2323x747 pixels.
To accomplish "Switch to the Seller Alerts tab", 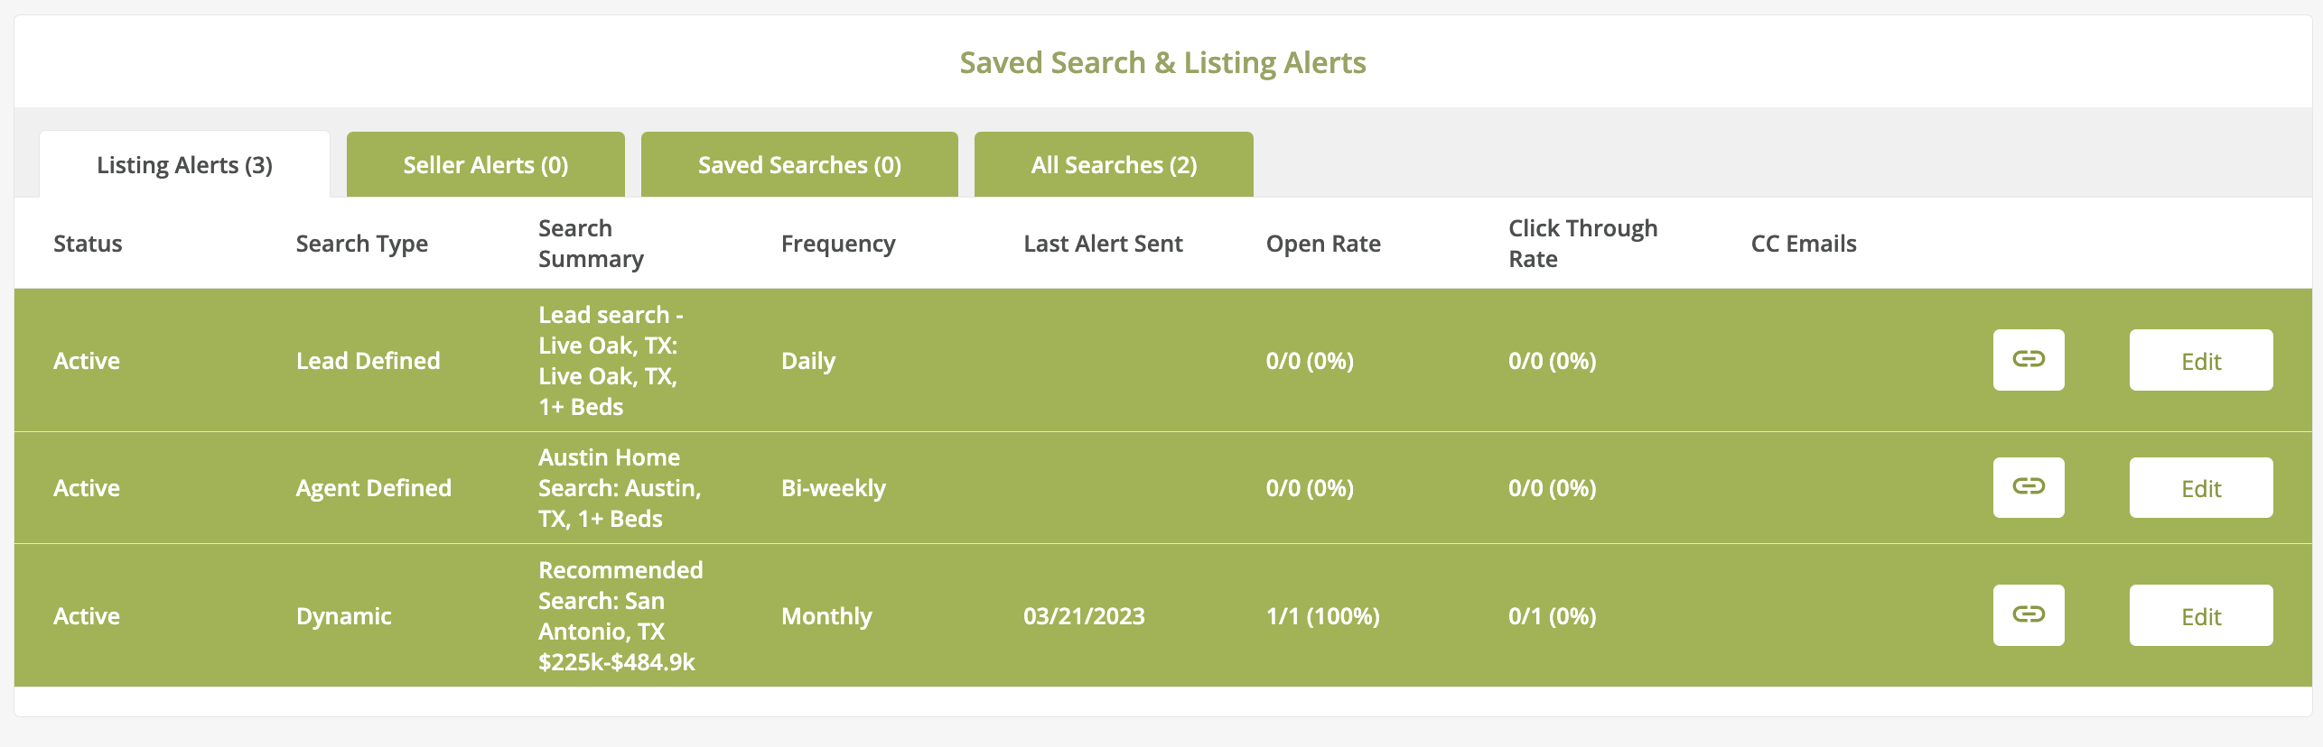I will click(x=485, y=164).
